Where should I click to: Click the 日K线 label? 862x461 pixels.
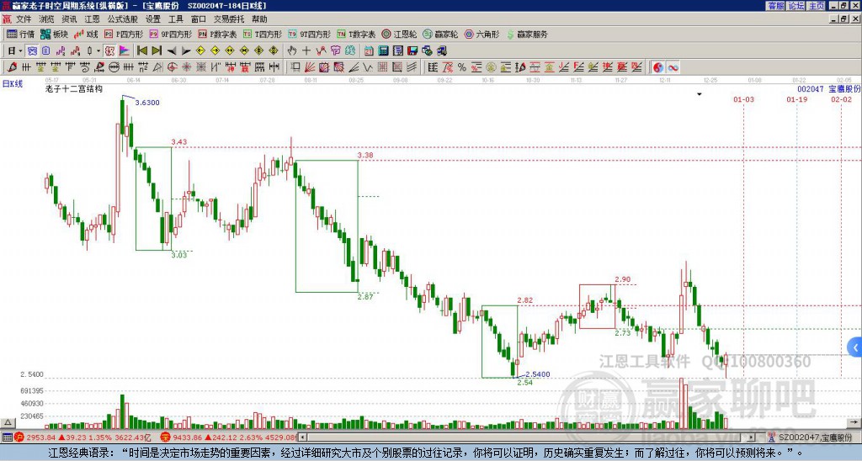(x=13, y=83)
